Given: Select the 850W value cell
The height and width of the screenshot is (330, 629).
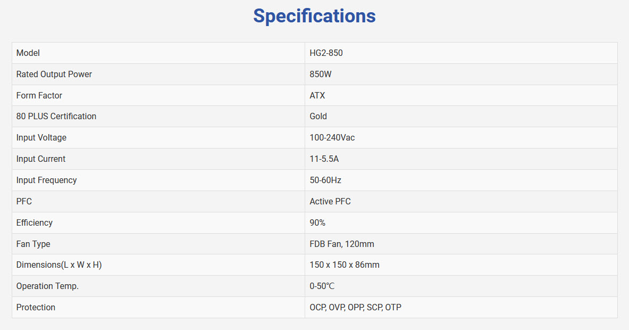Looking at the screenshot, I should (x=321, y=75).
